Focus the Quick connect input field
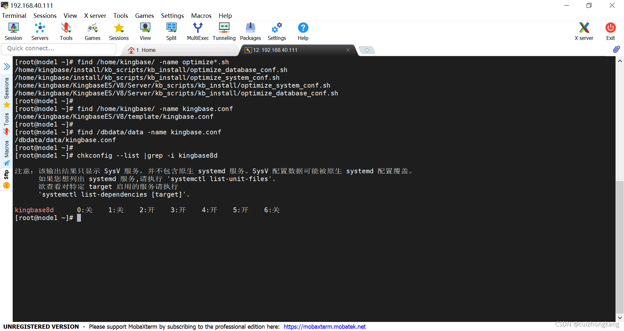The height and width of the screenshot is (331, 624). point(59,49)
